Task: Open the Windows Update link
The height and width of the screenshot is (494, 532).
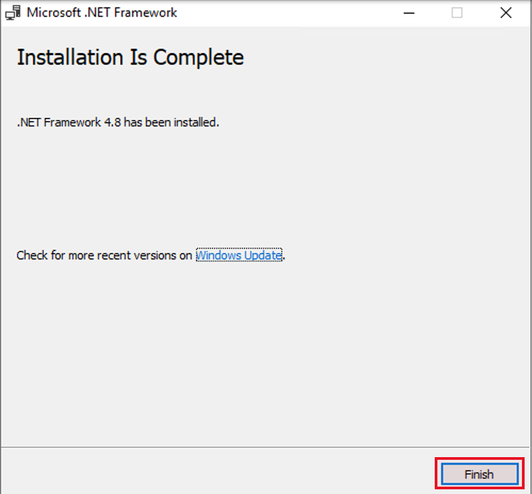Action: [239, 255]
